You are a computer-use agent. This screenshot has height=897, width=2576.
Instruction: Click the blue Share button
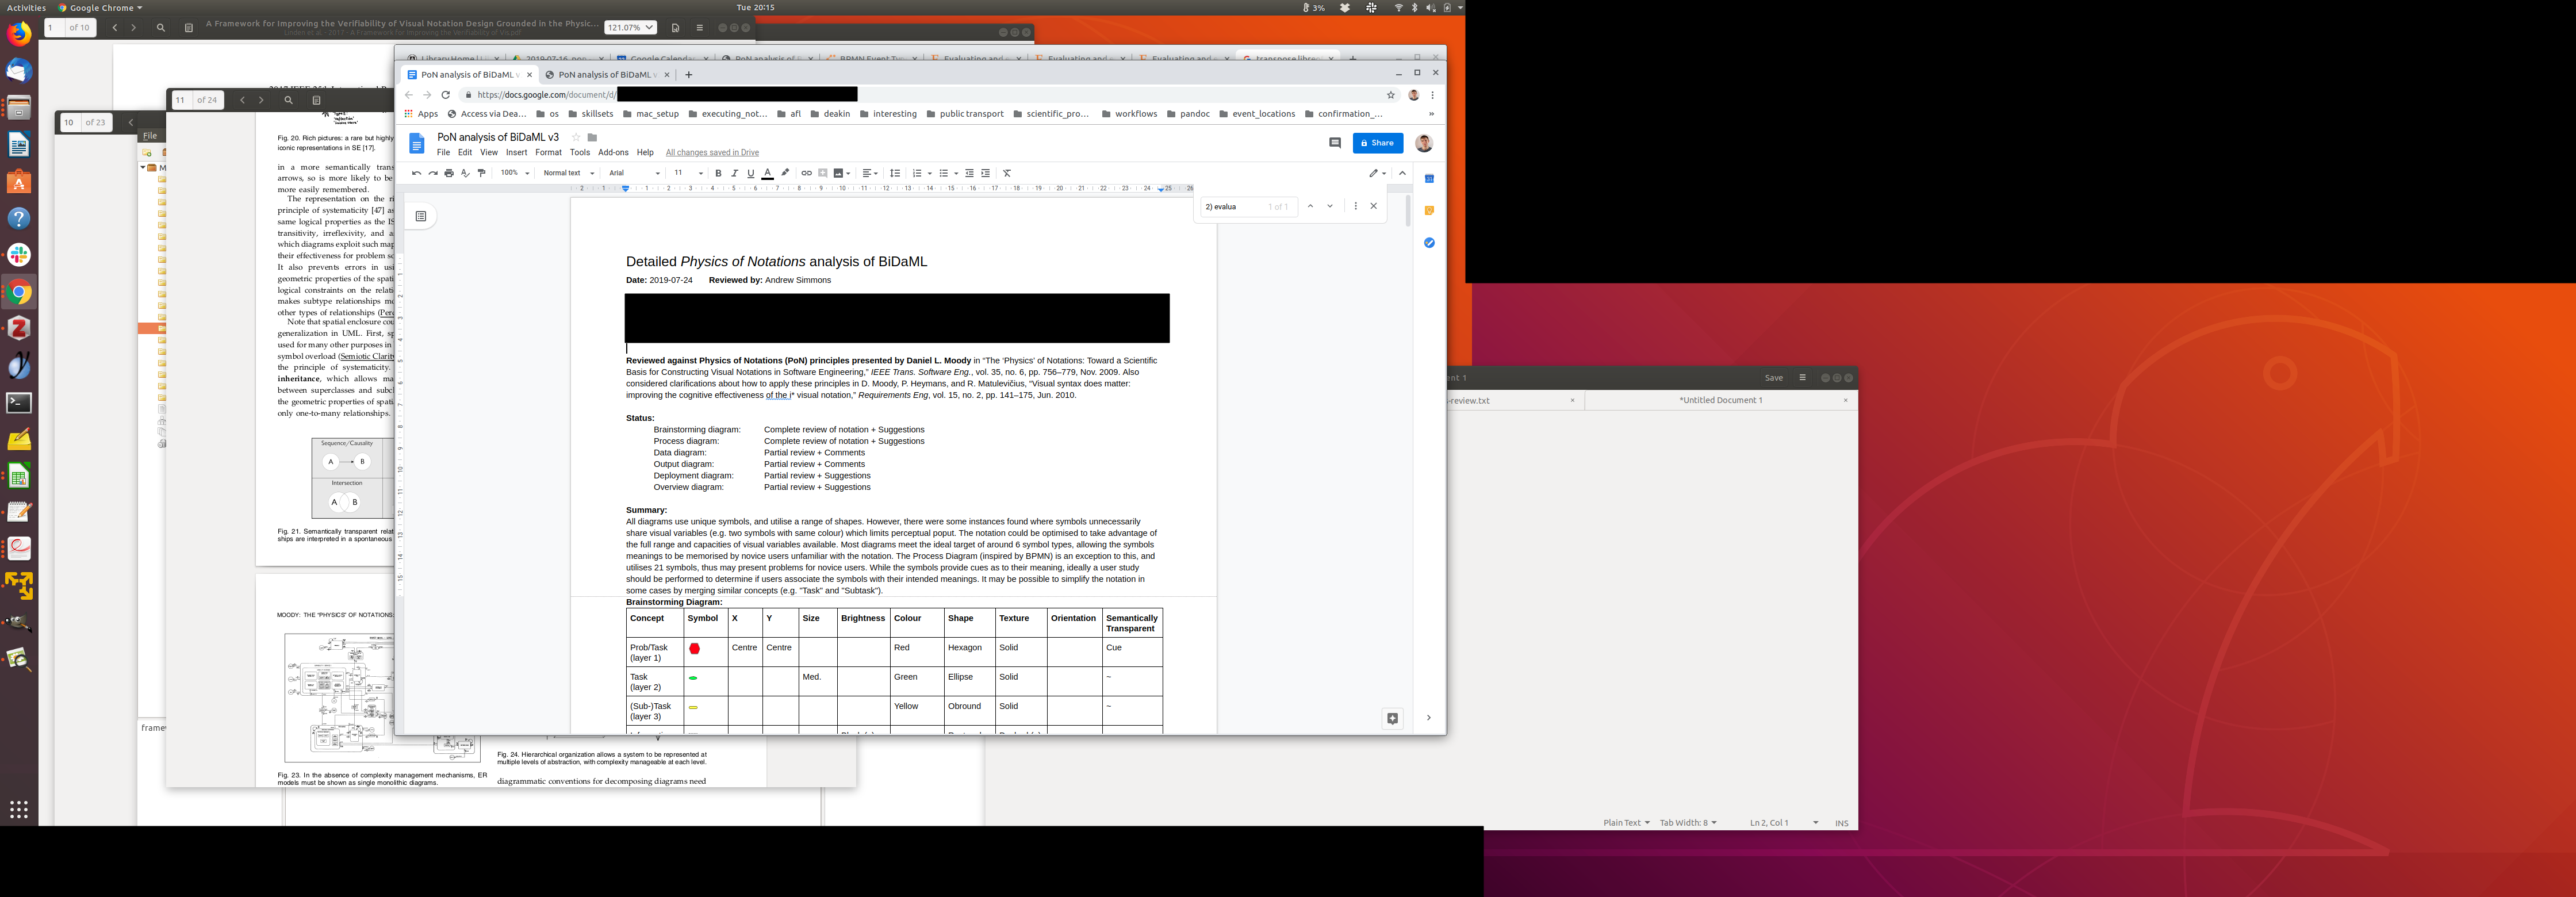tap(1377, 143)
